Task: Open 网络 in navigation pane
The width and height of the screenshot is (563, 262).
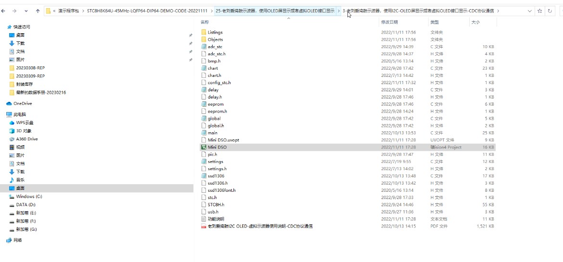Action: tap(18, 240)
